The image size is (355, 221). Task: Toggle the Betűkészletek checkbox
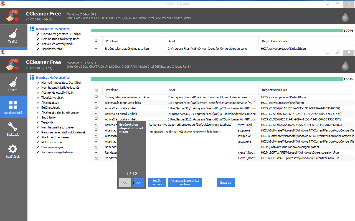[38, 107]
